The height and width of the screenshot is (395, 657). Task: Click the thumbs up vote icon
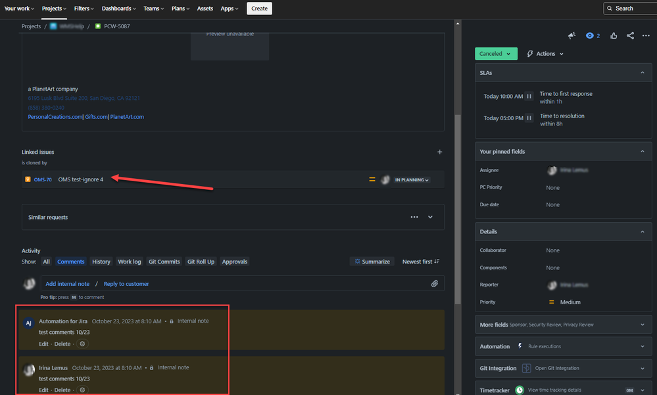point(614,35)
